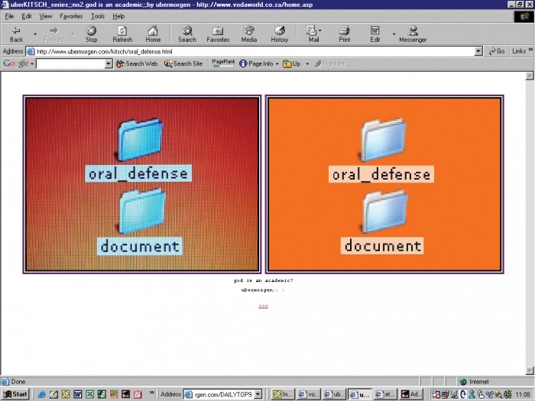Expand the address bar URL dropdown
535x401 pixels.
[478, 51]
